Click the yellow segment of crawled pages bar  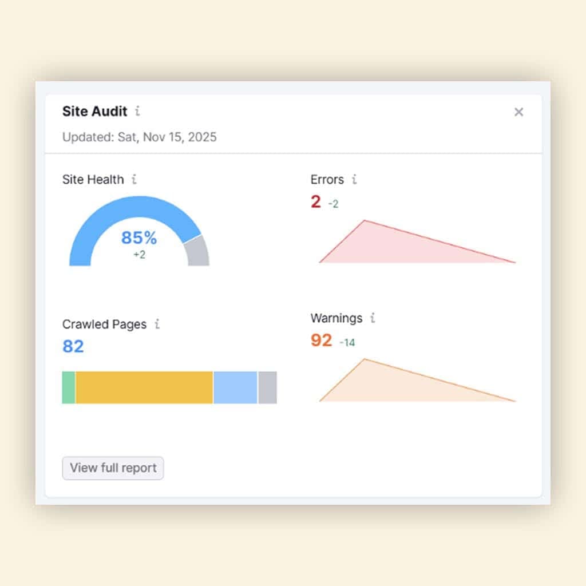click(x=144, y=387)
